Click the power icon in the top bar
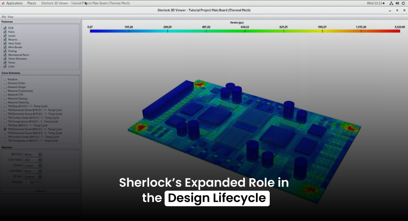Image resolution: width=408 pixels, height=221 pixels. tap(403, 3)
